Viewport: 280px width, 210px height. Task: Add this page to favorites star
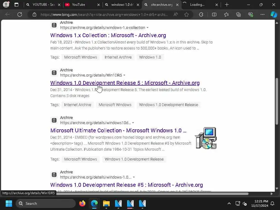click(186, 14)
